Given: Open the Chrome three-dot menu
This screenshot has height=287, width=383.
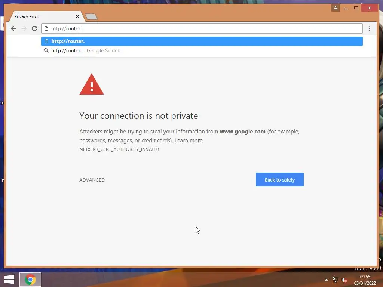Looking at the screenshot, I should (370, 28).
